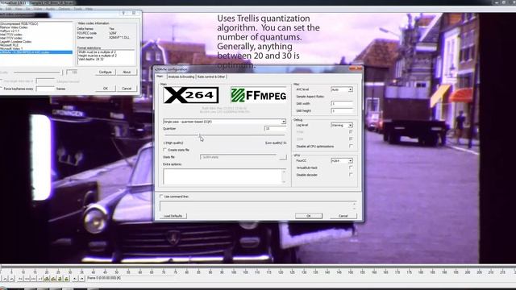Select Lagarith Lossless Codec in list
Viewport: 516px width, 290px height.
16,42
